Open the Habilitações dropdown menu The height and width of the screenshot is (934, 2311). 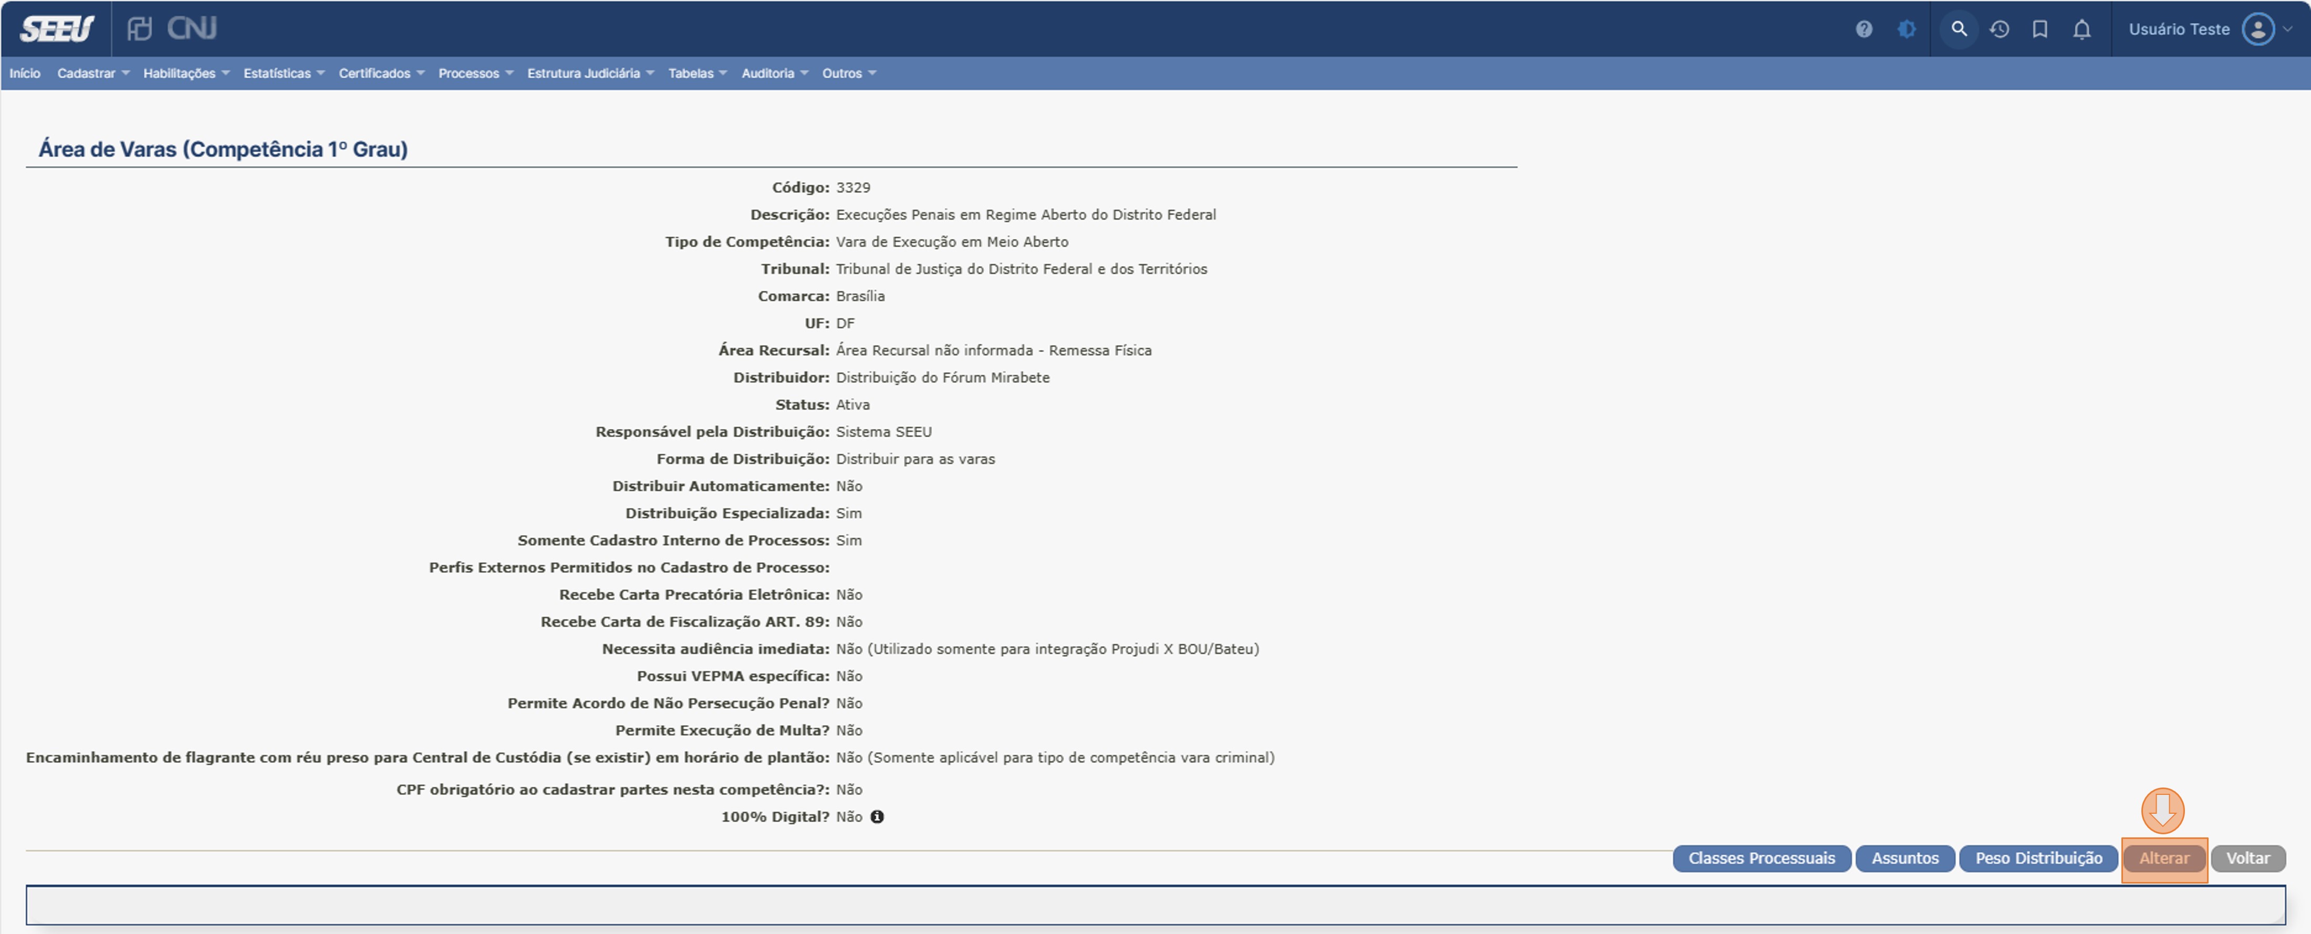coord(186,74)
